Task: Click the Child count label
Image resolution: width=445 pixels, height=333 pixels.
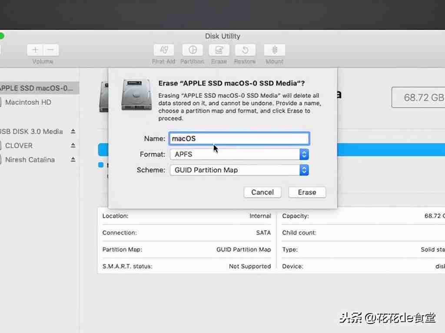Action: tap(299, 233)
